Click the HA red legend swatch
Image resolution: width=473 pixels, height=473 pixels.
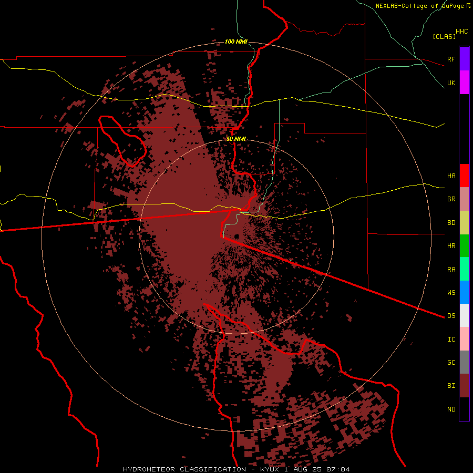464,176
